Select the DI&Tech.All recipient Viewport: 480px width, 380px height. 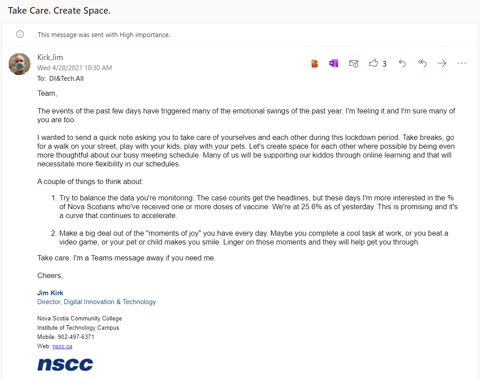tap(66, 79)
